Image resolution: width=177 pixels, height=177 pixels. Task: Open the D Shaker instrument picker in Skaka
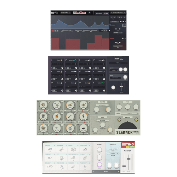[x=88, y=60]
